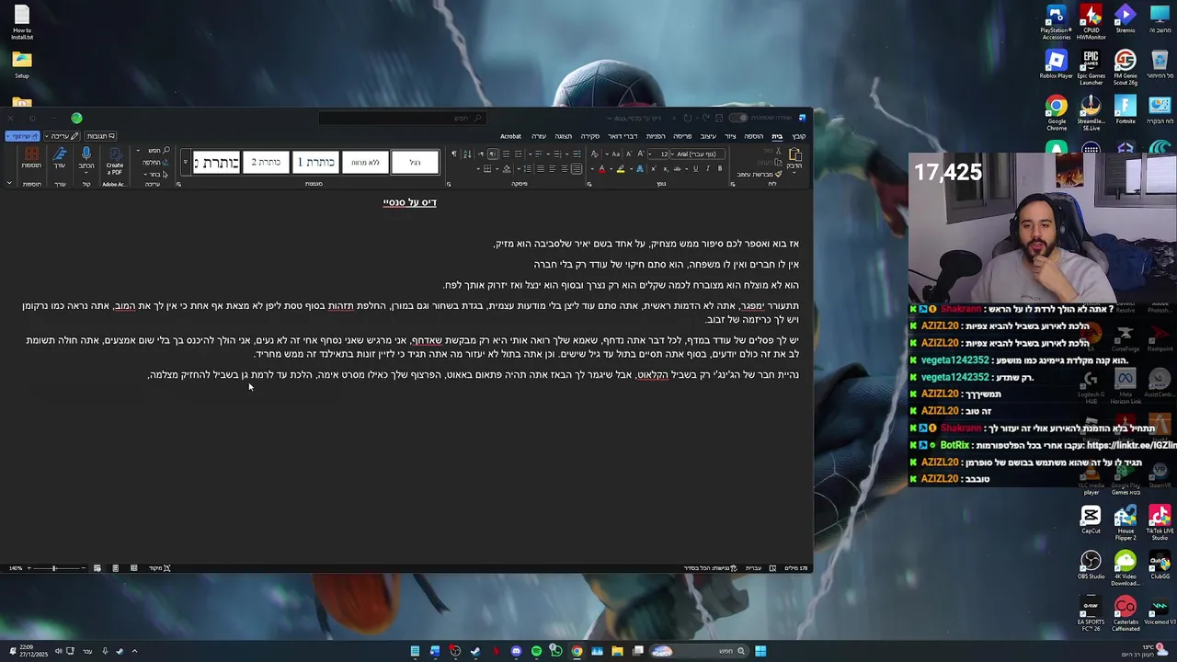
Task: Click the Justify alignment icon
Action: tap(541, 168)
